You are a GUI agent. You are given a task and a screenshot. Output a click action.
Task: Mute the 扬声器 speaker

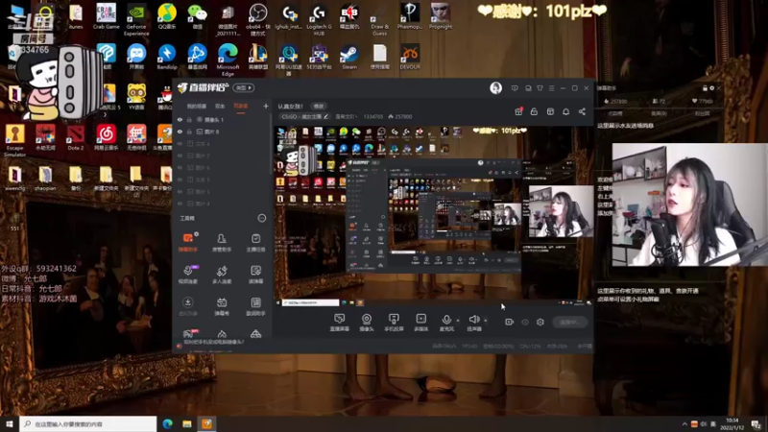point(474,323)
